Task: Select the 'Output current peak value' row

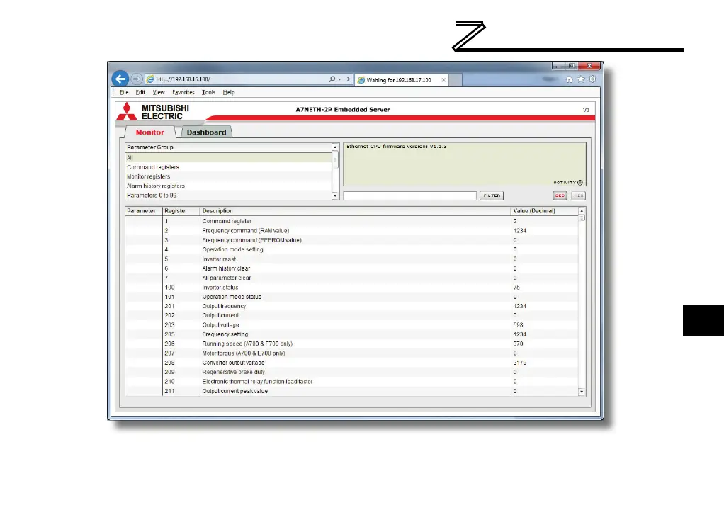Action: click(352, 391)
